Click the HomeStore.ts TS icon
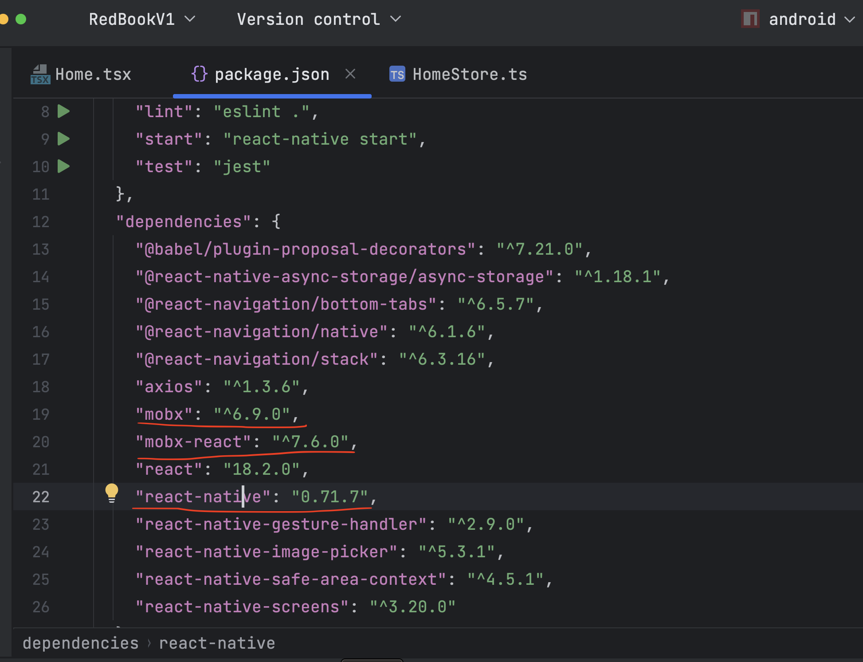Image resolution: width=863 pixels, height=662 pixels. (x=397, y=74)
